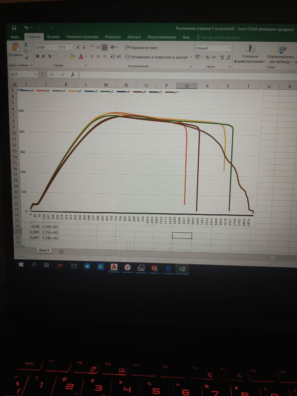Open the Quick Access Toolbar customization arrow
This screenshot has width=297, height=396.
[52, 28]
